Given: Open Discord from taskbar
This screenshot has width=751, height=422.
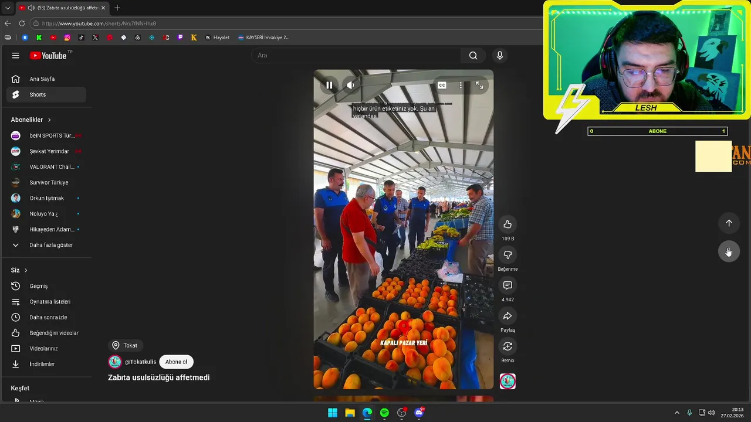Looking at the screenshot, I should (419, 413).
